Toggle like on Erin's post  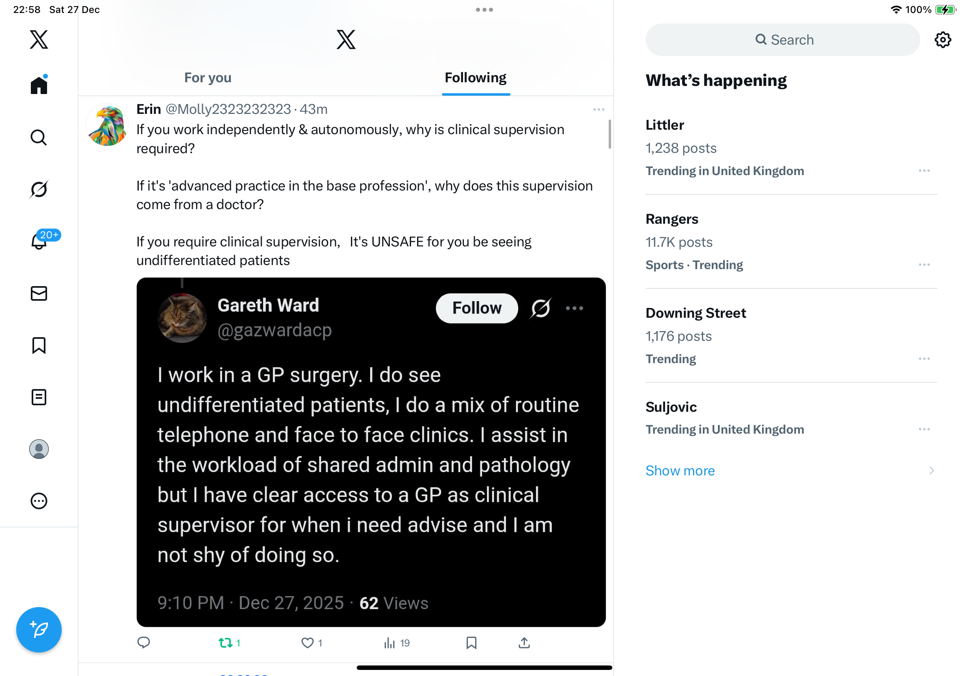pyautogui.click(x=308, y=643)
